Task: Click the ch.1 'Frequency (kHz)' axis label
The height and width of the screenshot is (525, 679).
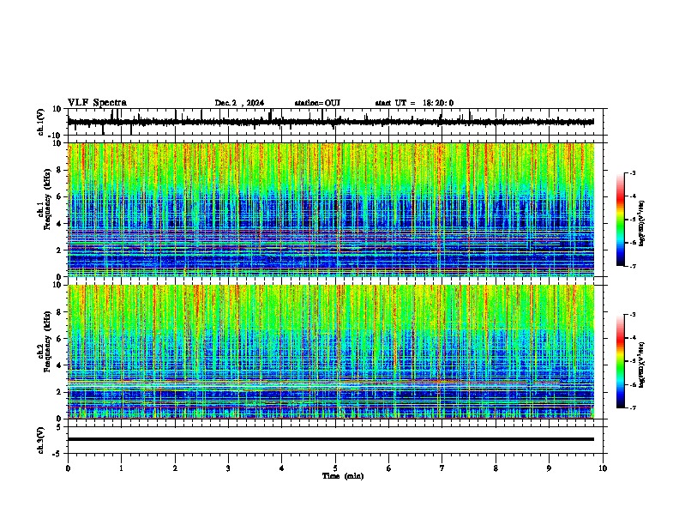Action: pyautogui.click(x=47, y=200)
